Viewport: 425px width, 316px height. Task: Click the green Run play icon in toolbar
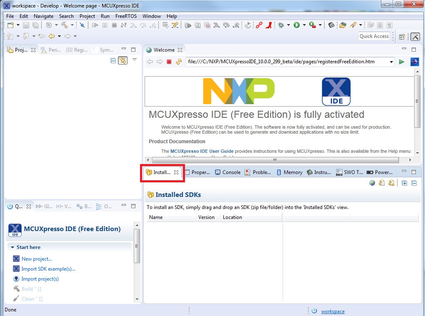(297, 25)
